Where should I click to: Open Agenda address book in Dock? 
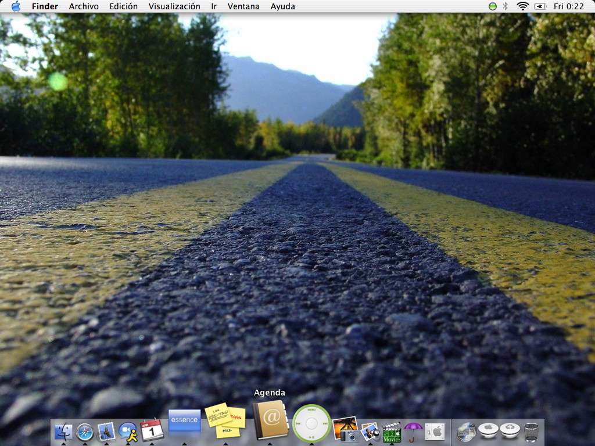(270, 420)
